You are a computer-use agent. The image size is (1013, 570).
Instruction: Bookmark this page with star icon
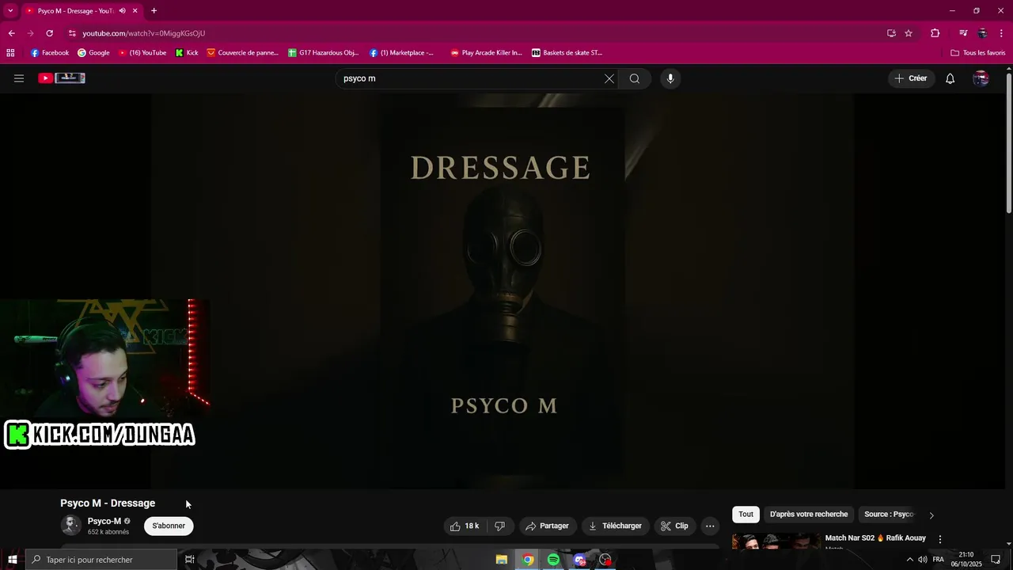coord(909,33)
